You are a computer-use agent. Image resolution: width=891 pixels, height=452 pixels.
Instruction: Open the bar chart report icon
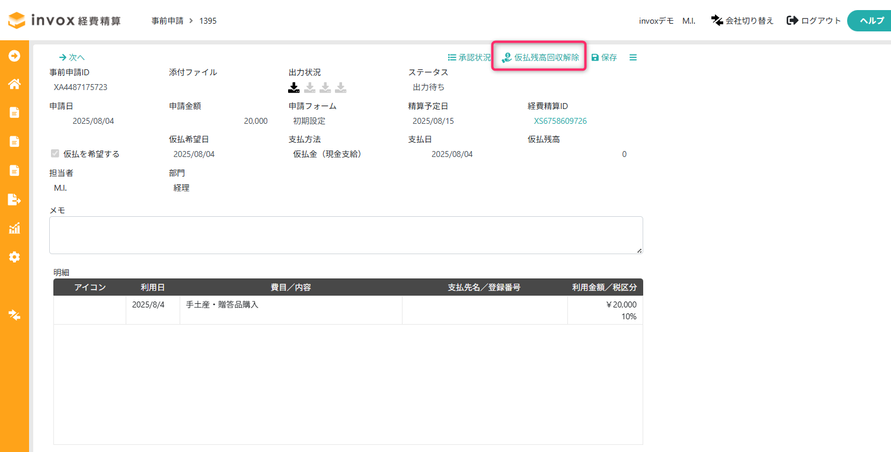(14, 228)
